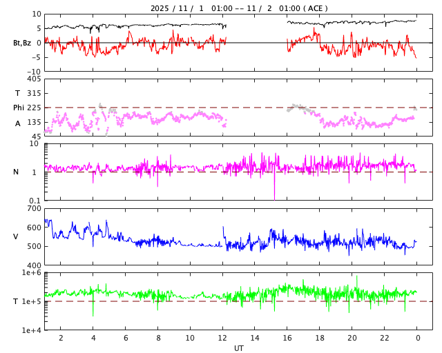Select the 16 tick on the UT axis
This screenshot has width=442, height=353.
(x=287, y=338)
